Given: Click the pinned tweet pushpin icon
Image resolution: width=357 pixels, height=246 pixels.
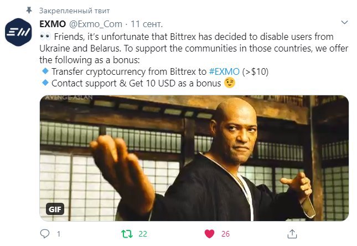Looking at the screenshot, I should pos(29,11).
